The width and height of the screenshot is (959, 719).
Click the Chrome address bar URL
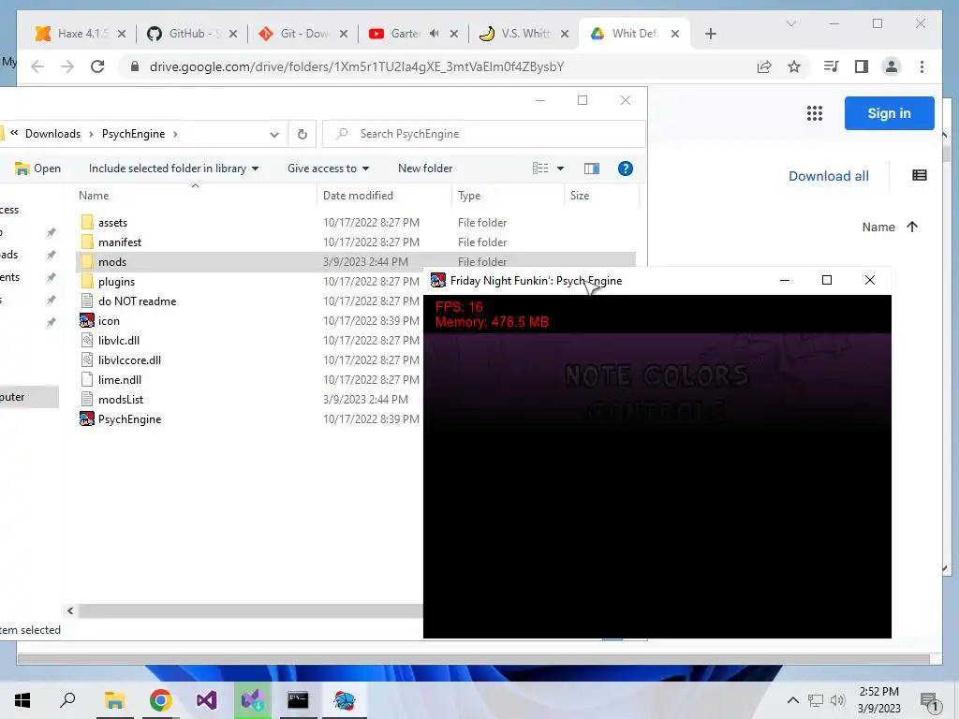point(357,66)
